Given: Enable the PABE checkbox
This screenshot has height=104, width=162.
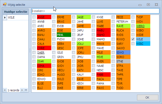Looking at the screenshot, I should point(94,75).
